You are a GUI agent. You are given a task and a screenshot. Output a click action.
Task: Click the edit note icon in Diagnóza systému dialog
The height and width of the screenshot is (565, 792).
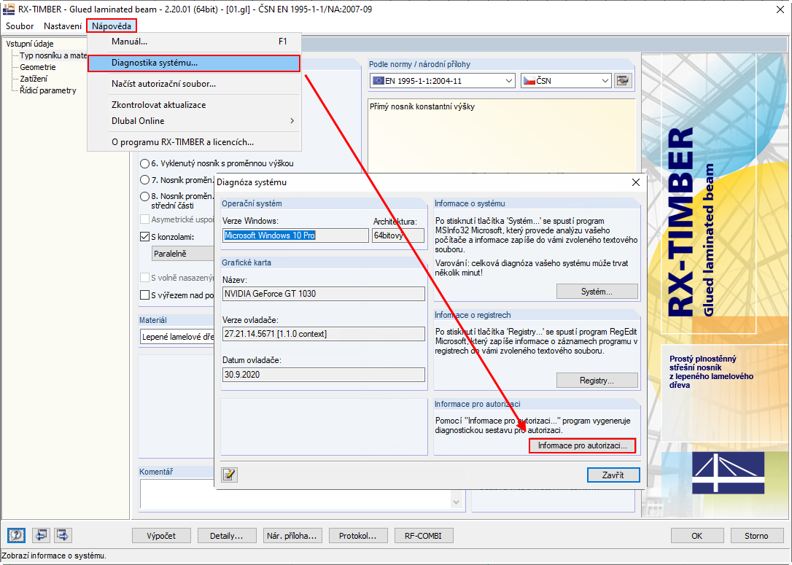[x=229, y=474]
